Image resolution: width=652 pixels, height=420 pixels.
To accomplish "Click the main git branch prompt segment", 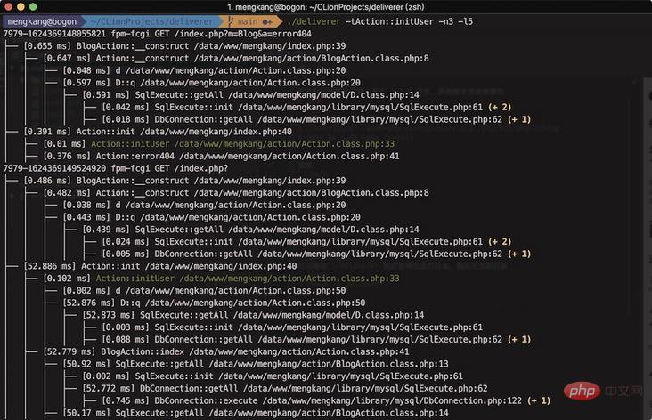I will tap(250, 21).
